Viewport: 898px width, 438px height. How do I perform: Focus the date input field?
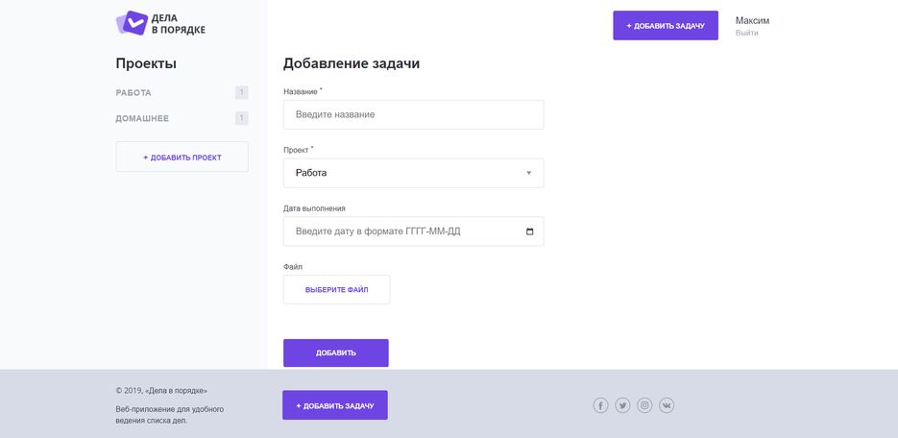[414, 231]
